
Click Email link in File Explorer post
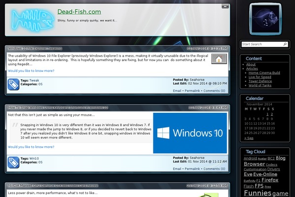pos(177,91)
